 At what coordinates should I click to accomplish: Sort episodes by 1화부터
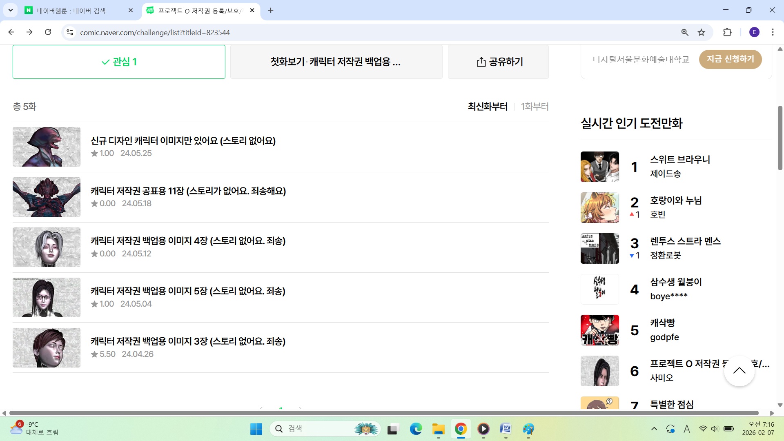(x=535, y=107)
